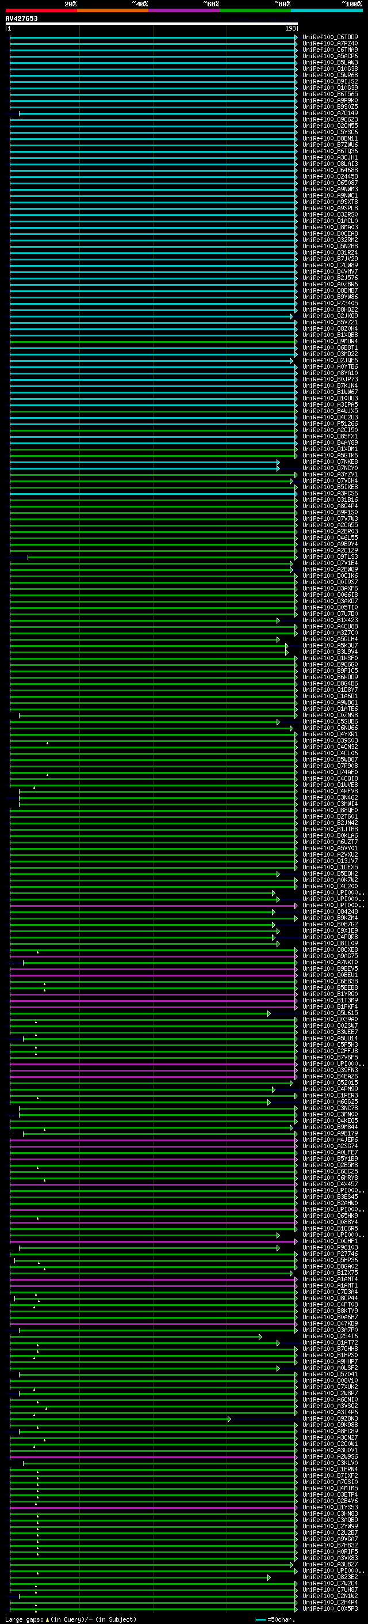Select label UniRef100_Q2QM55
The width and height of the screenshot is (368, 1624).
pos(330,126)
